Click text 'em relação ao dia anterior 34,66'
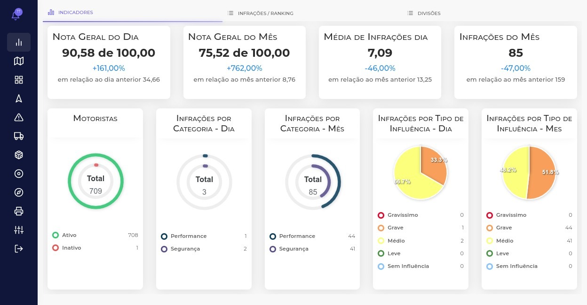The image size is (587, 305). (x=109, y=80)
